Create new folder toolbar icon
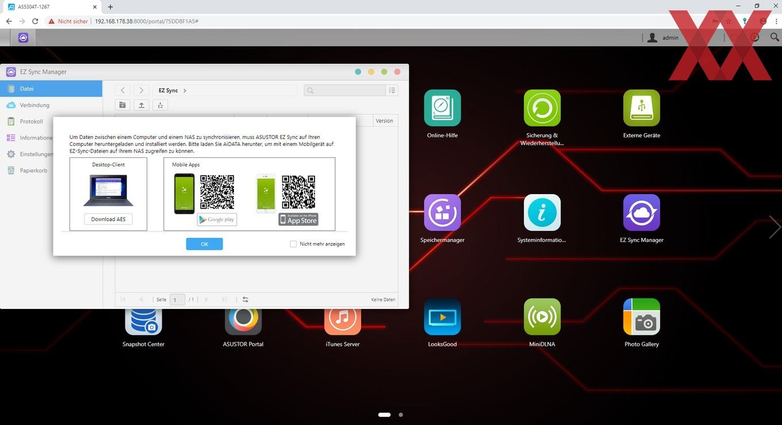This screenshot has height=425, width=782. (x=122, y=105)
